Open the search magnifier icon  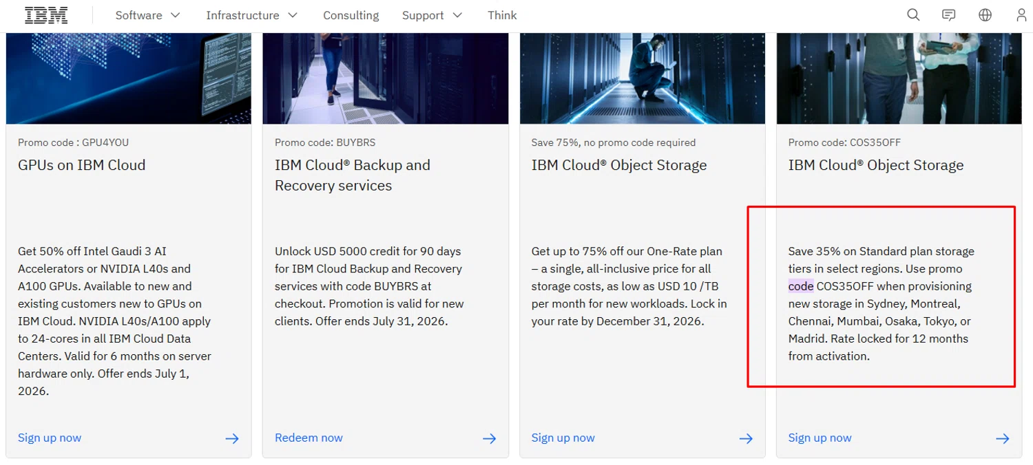[913, 15]
